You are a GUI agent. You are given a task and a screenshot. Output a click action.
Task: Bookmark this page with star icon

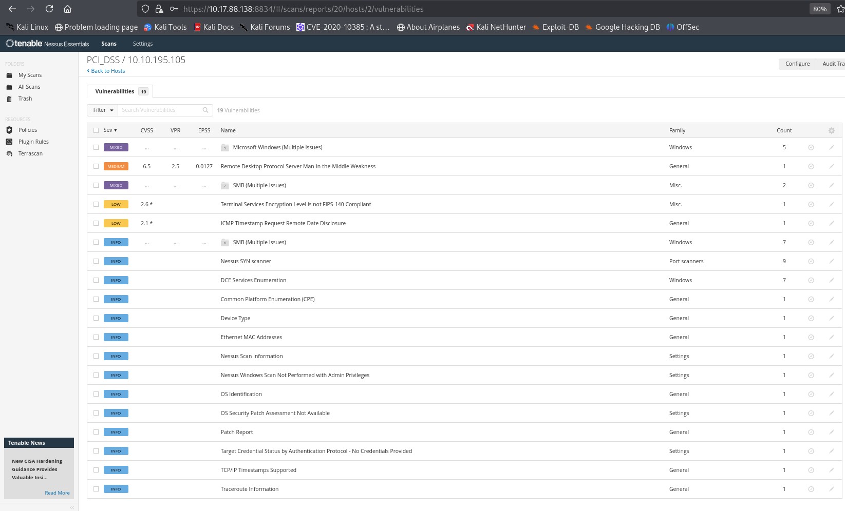pyautogui.click(x=840, y=9)
